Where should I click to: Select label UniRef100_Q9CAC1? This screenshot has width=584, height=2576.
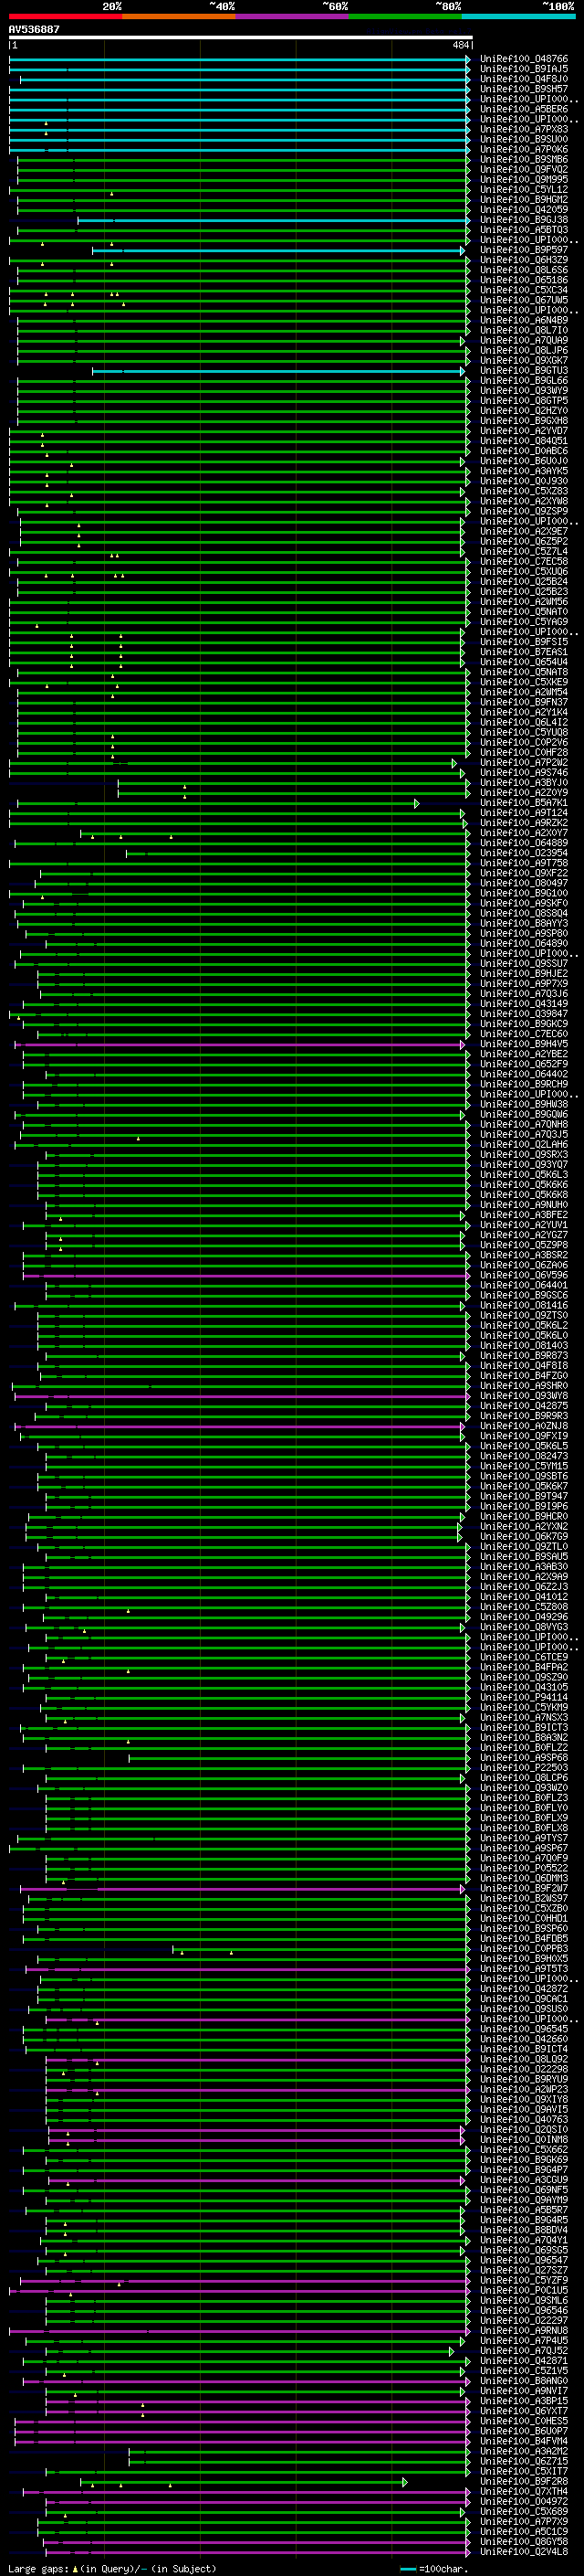(524, 1999)
